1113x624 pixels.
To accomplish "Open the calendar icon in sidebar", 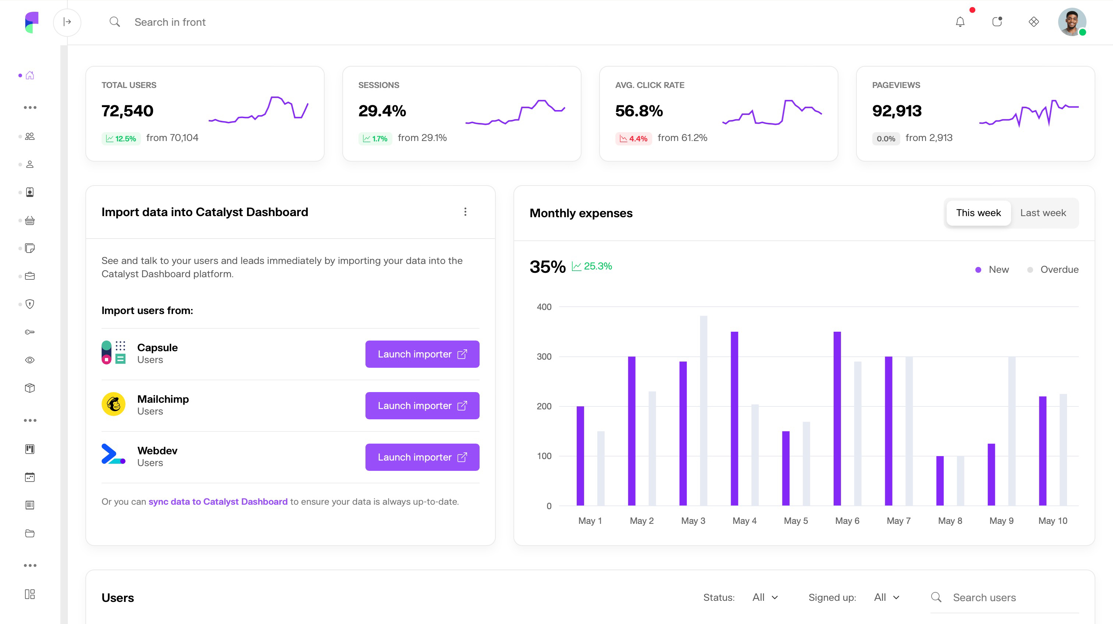I will [30, 477].
